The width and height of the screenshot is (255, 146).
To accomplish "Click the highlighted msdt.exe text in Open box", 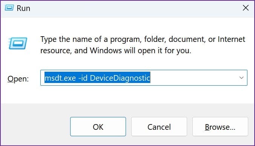I will (60, 78).
